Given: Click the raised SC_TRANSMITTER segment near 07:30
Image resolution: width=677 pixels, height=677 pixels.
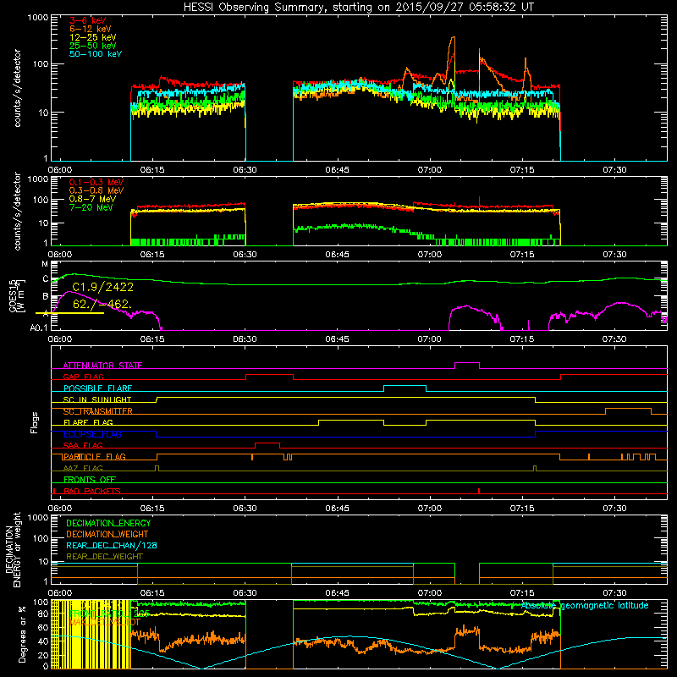Looking at the screenshot, I should [x=628, y=409].
